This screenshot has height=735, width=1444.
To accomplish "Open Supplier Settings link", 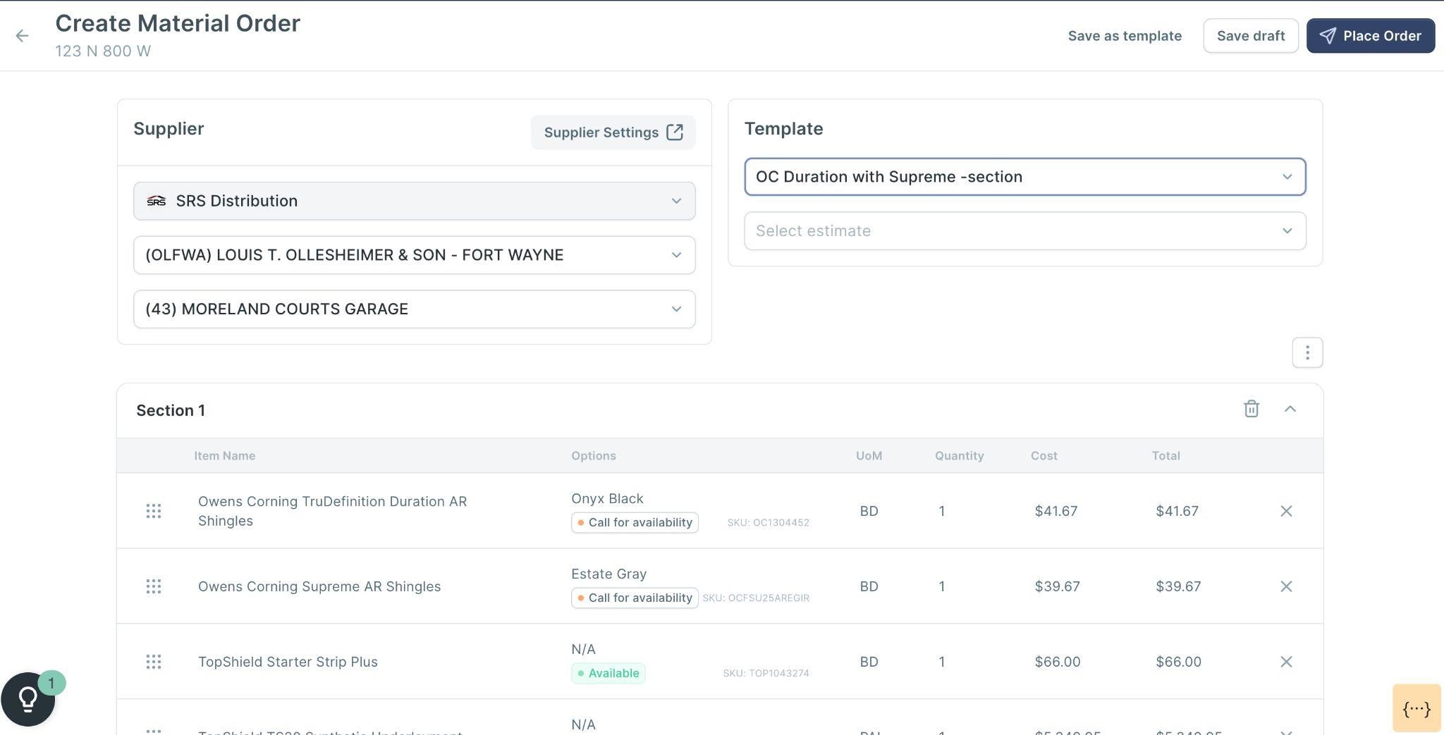I will coord(613,132).
